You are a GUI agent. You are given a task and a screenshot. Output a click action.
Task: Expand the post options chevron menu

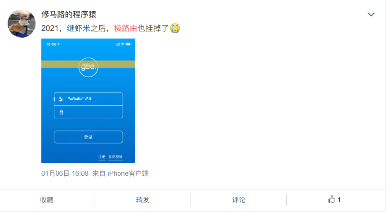[x=371, y=14]
